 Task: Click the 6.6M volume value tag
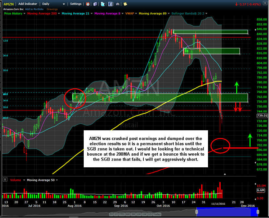(261, 190)
